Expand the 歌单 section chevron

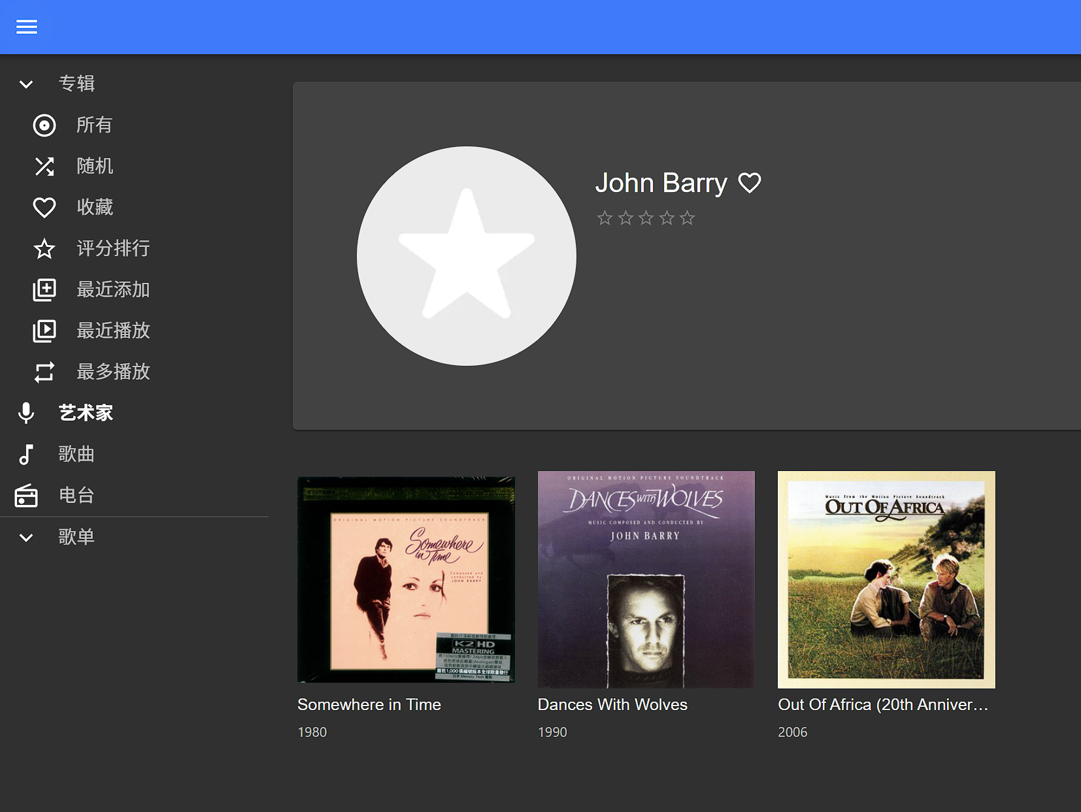[26, 538]
